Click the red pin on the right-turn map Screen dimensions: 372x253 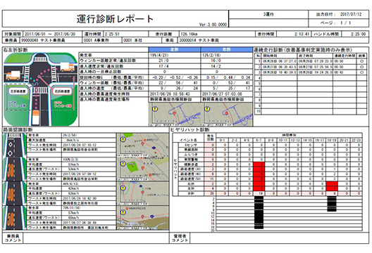[227, 113]
